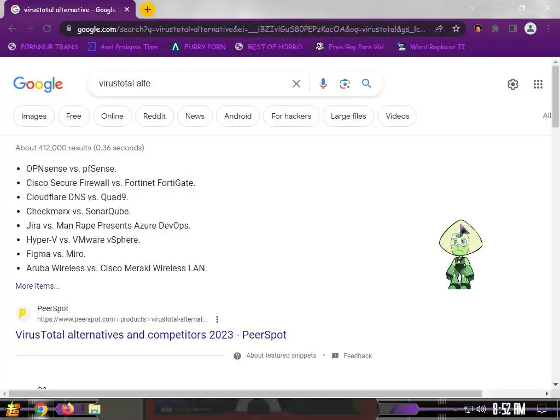The height and width of the screenshot is (420, 560).
Task: View site info via the lock icon
Action: click(69, 29)
